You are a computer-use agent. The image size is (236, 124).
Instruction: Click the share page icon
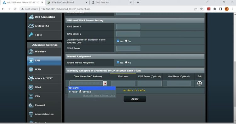tap(195, 9)
